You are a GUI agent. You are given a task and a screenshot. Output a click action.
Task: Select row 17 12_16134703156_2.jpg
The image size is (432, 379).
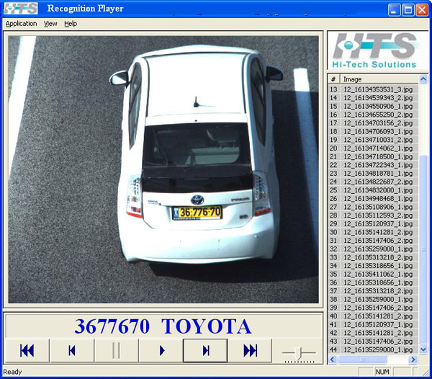(x=373, y=123)
